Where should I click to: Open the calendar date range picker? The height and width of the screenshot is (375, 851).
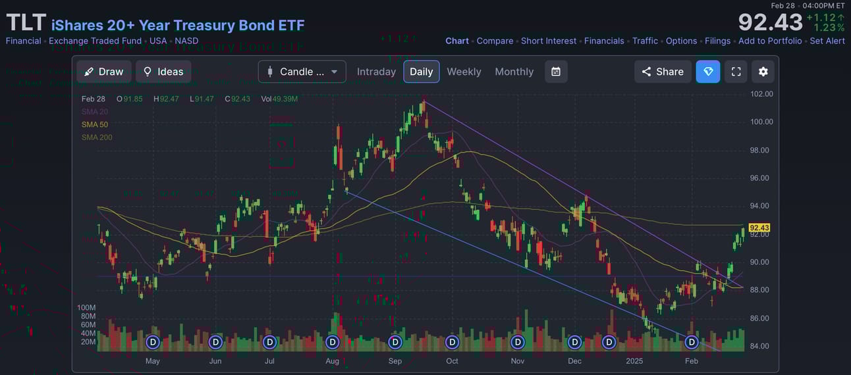tap(556, 72)
